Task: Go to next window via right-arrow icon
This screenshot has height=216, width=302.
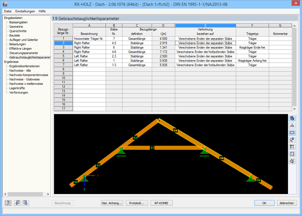Action: [x=25, y=203]
